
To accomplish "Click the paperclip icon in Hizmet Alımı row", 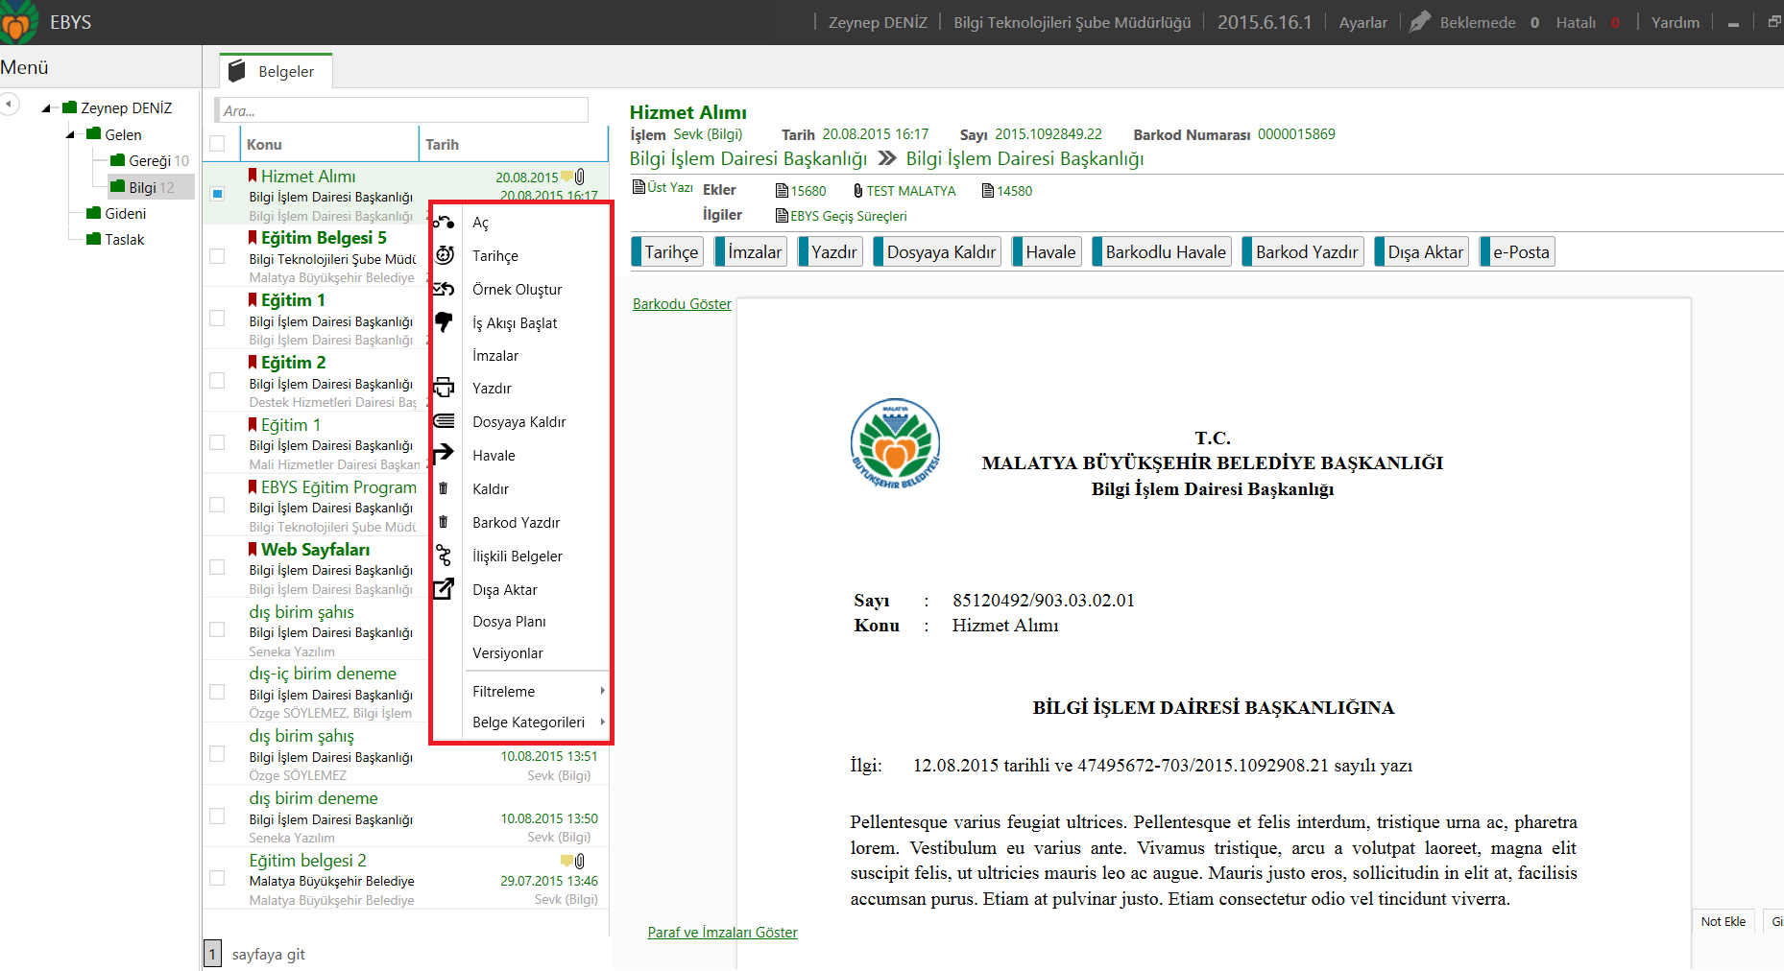I will (x=579, y=177).
